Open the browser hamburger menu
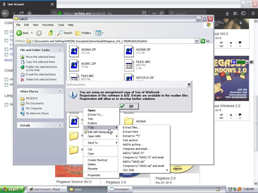The height and width of the screenshot is (193, 258). [253, 13]
